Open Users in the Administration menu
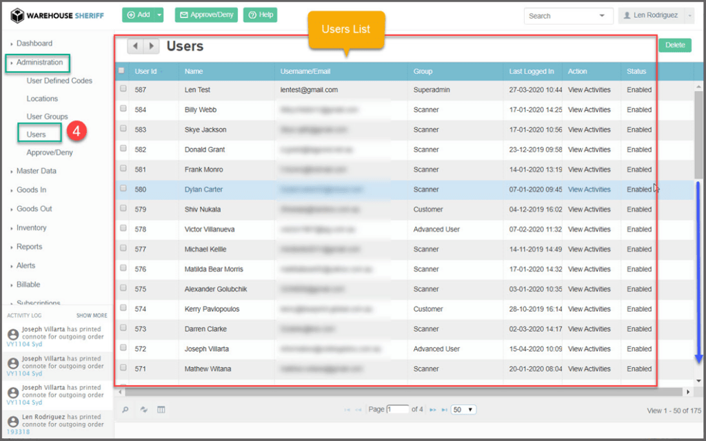This screenshot has width=706, height=441. tap(37, 134)
